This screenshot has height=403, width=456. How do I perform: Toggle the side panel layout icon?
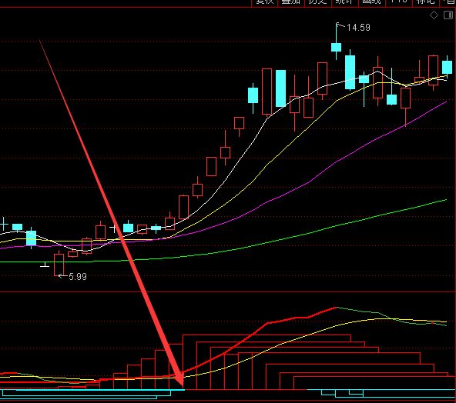(448, 15)
